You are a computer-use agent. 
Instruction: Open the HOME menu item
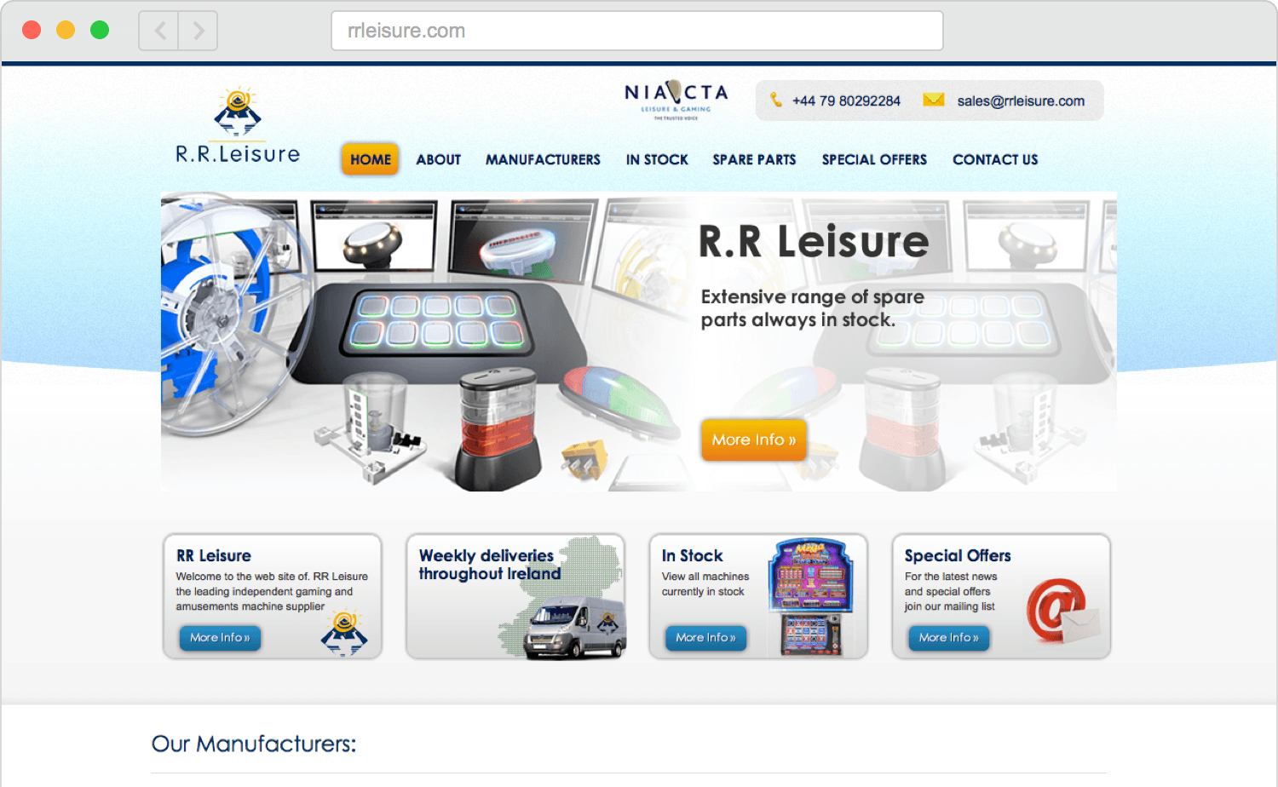point(371,159)
